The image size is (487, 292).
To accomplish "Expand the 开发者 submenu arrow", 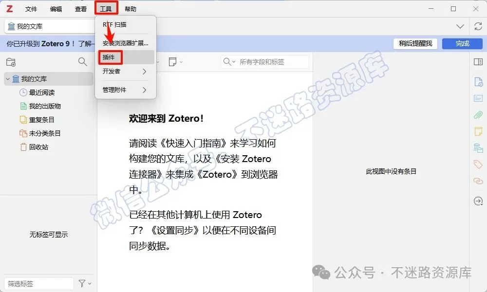I will (144, 72).
